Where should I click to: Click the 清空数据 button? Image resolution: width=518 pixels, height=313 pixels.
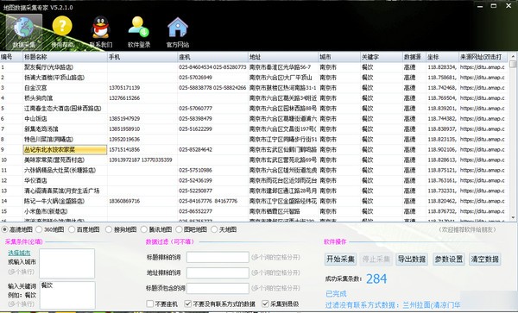[x=484, y=259]
